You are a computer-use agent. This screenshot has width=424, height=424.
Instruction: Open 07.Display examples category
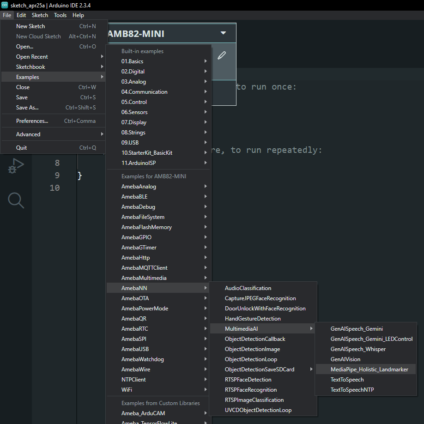(x=158, y=122)
